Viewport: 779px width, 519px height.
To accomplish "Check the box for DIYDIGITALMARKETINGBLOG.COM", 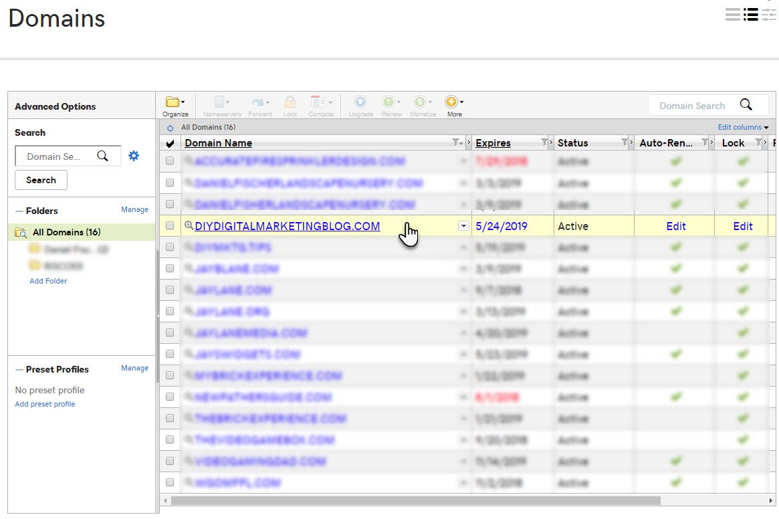I will [x=170, y=225].
